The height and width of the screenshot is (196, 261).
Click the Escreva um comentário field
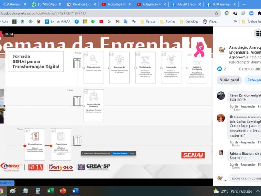245,178
